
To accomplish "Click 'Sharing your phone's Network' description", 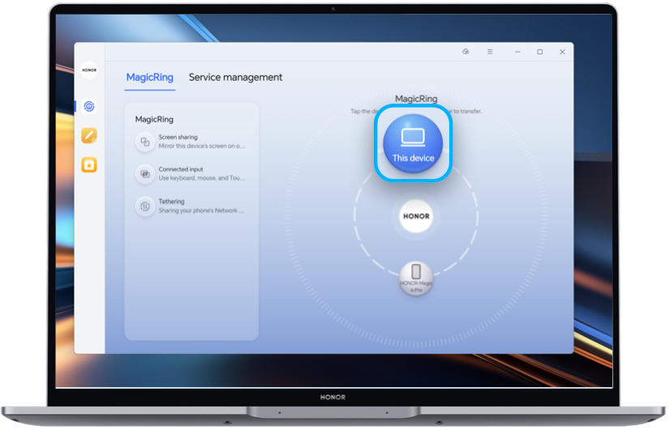I will [201, 211].
